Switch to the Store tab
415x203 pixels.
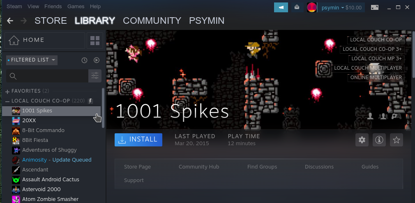coord(51,21)
